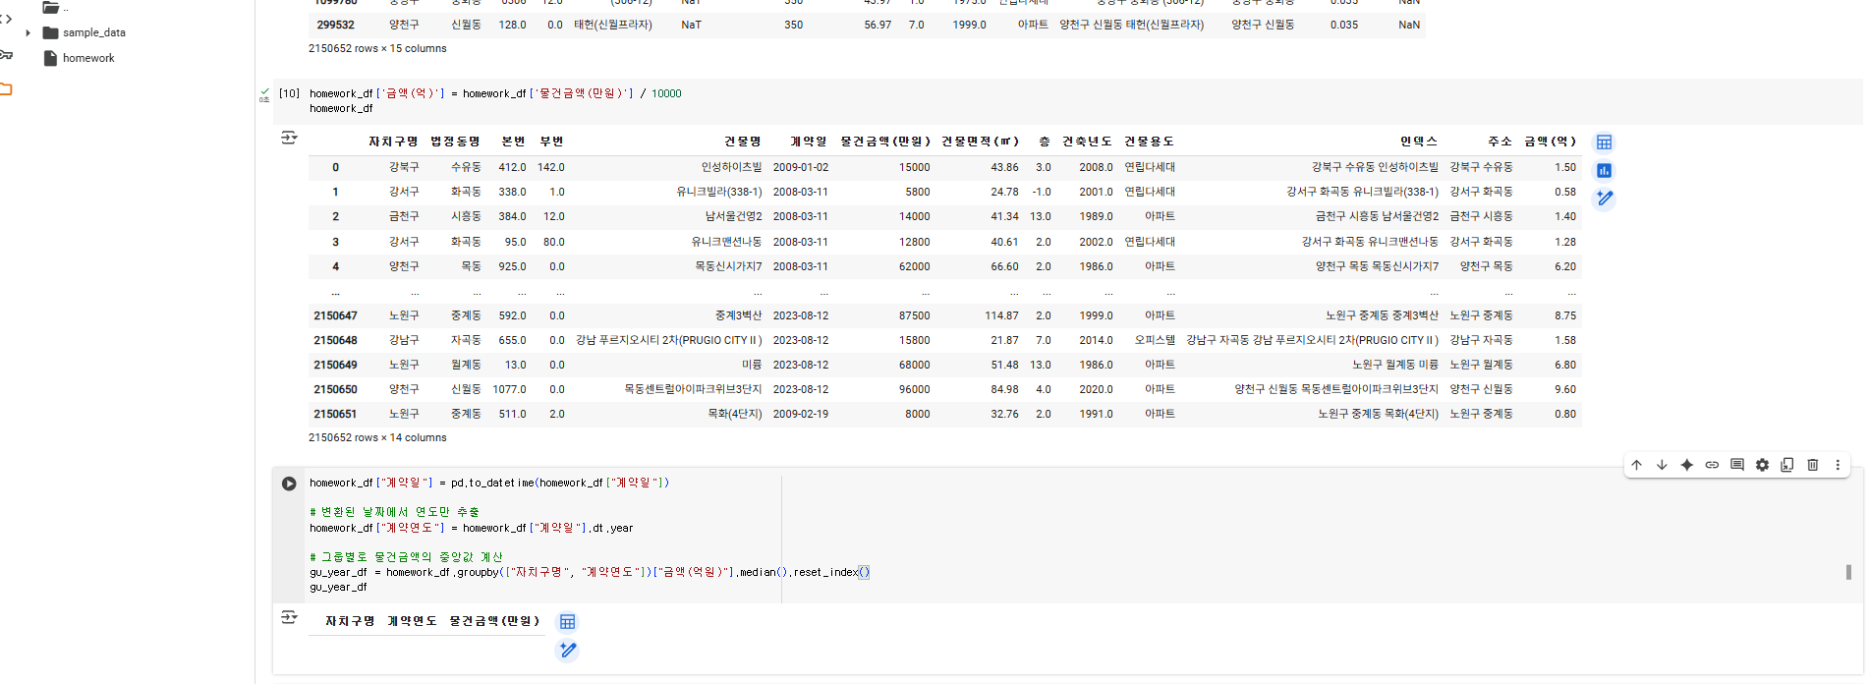Select the 건물용도 column header
Image resolution: width=1869 pixels, height=684 pixels.
(x=1150, y=142)
